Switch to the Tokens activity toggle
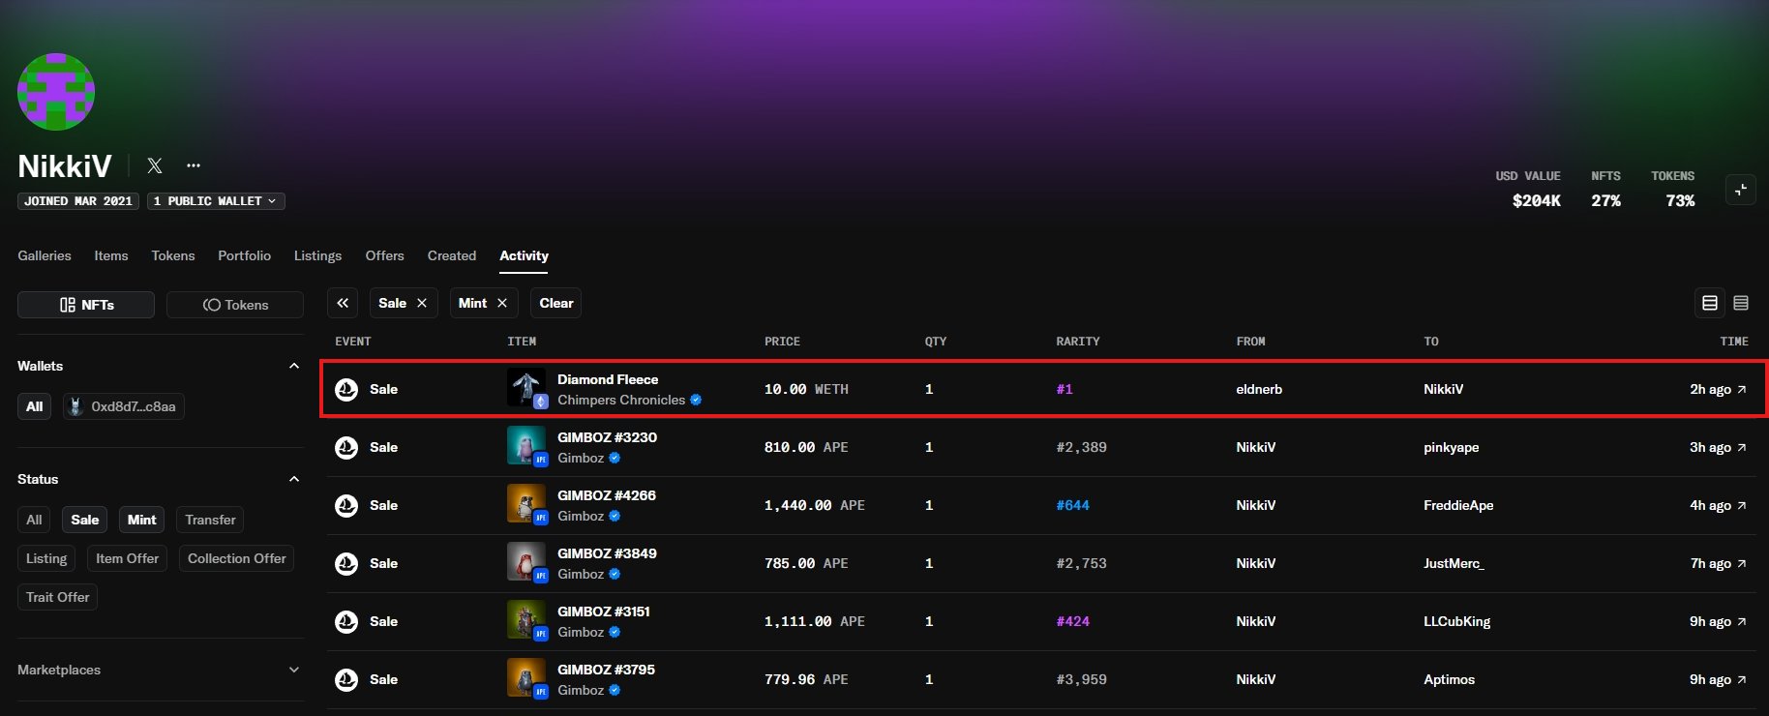The image size is (1769, 716). click(235, 305)
